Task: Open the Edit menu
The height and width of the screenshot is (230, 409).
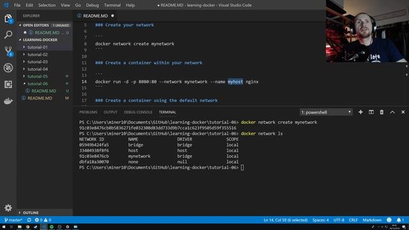Action: tap(29, 5)
